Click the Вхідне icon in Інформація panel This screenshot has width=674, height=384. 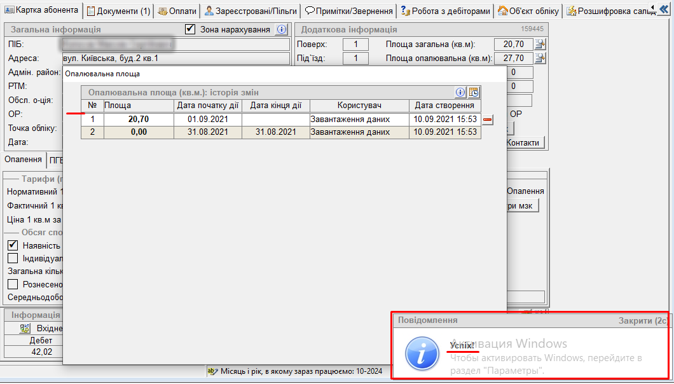(x=25, y=328)
